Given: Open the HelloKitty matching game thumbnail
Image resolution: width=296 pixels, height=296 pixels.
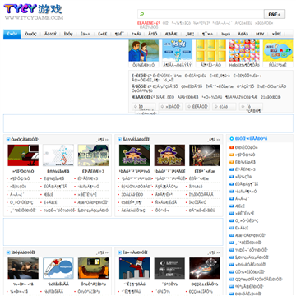Looking at the screenshot, I should (244, 51).
